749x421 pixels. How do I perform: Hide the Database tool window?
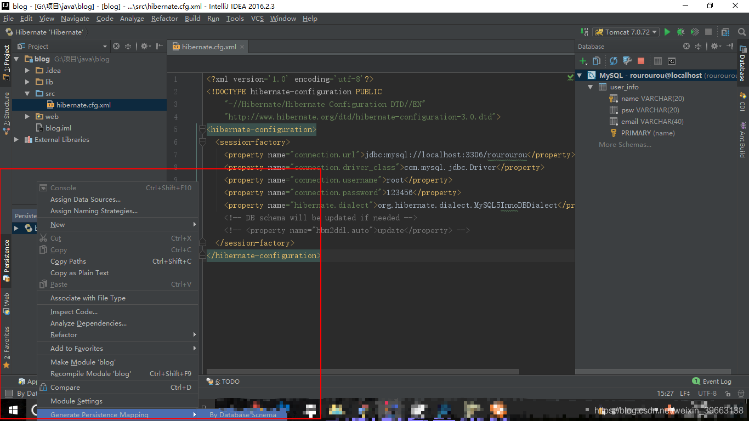(x=730, y=47)
